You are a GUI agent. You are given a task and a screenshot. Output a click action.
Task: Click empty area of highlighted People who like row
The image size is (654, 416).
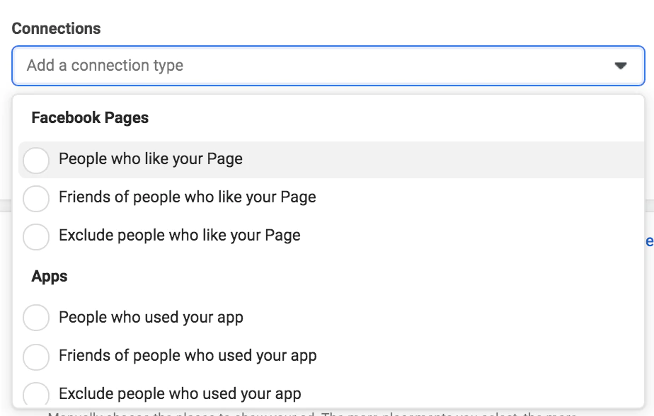pos(460,160)
